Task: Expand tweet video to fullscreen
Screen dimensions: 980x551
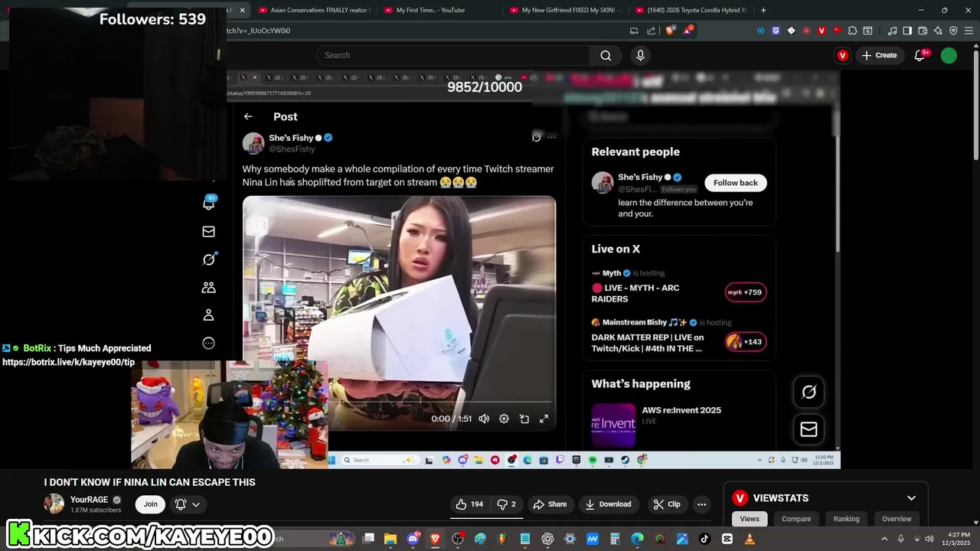Action: point(544,419)
